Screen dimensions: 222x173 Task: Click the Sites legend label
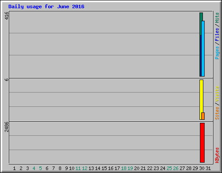(217, 113)
